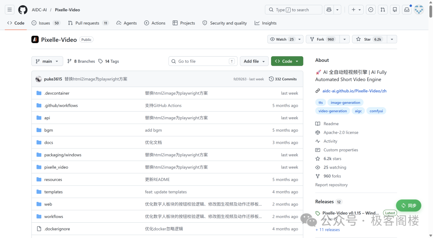The width and height of the screenshot is (433, 238).
Task: Open the Copilot dropdown arrow
Action: [338, 10]
